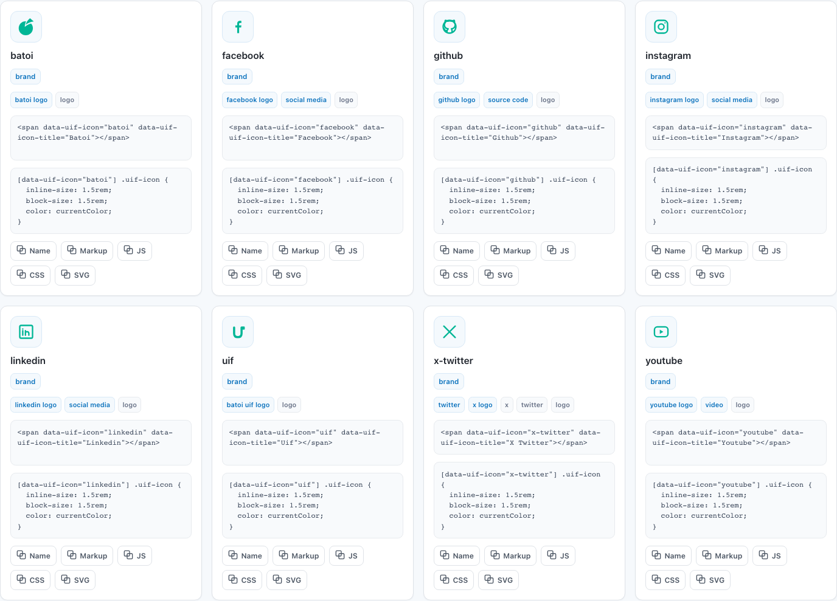837x601 pixels.
Task: Copy the youtube icon name
Action: click(669, 556)
